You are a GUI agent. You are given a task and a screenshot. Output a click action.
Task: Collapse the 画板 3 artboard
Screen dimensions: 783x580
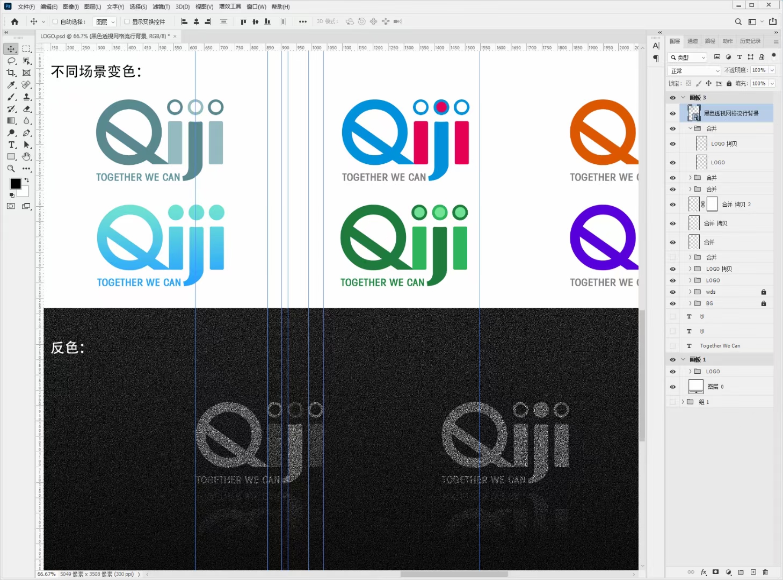pyautogui.click(x=683, y=98)
